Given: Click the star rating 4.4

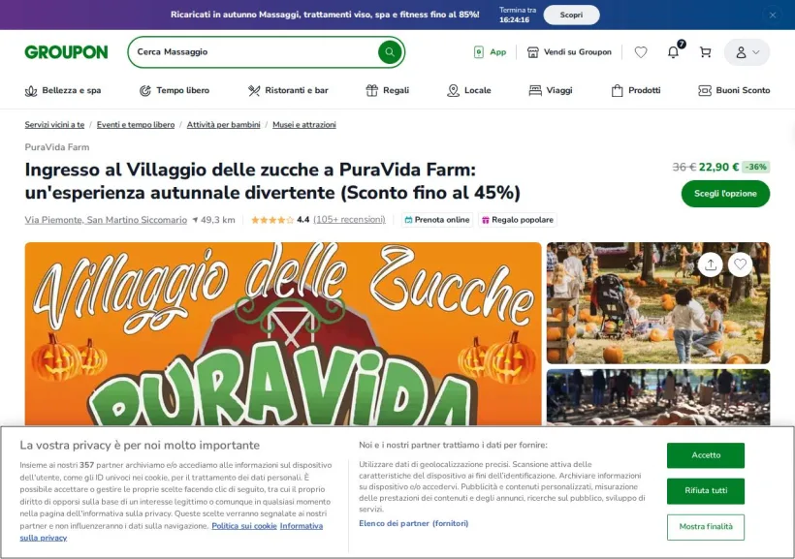Looking at the screenshot, I should (x=280, y=220).
